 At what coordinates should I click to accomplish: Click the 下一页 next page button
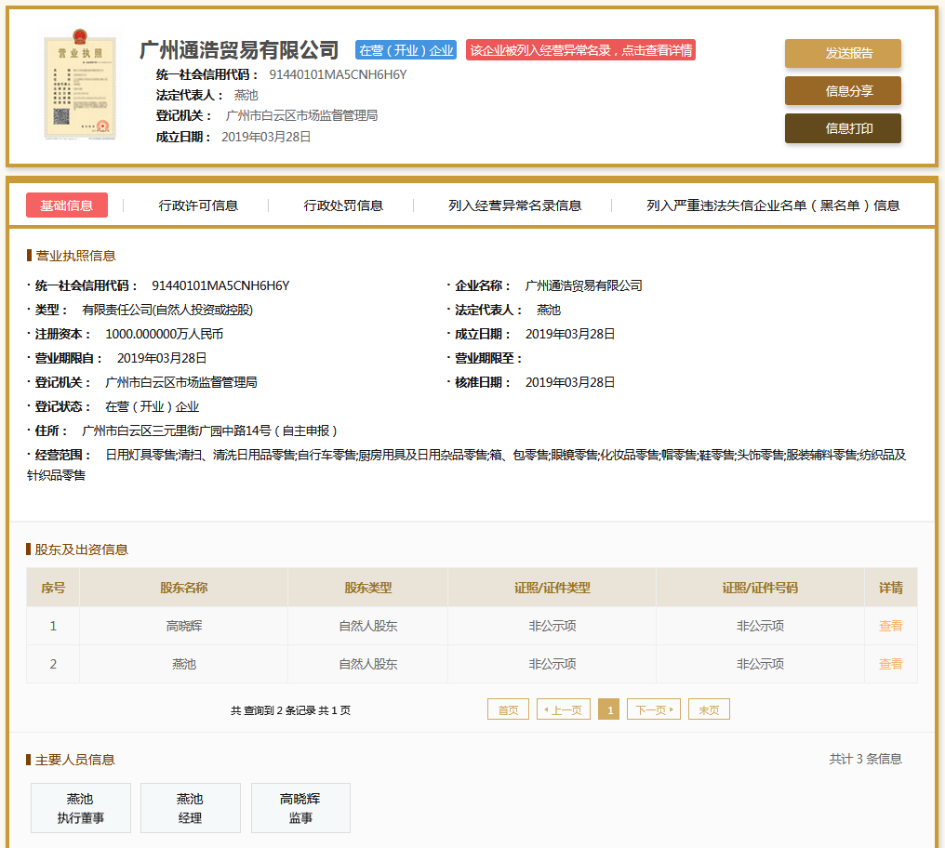(654, 709)
